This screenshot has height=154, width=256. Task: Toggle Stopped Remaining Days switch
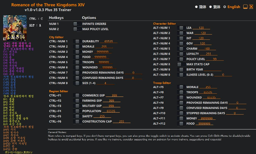181,113
